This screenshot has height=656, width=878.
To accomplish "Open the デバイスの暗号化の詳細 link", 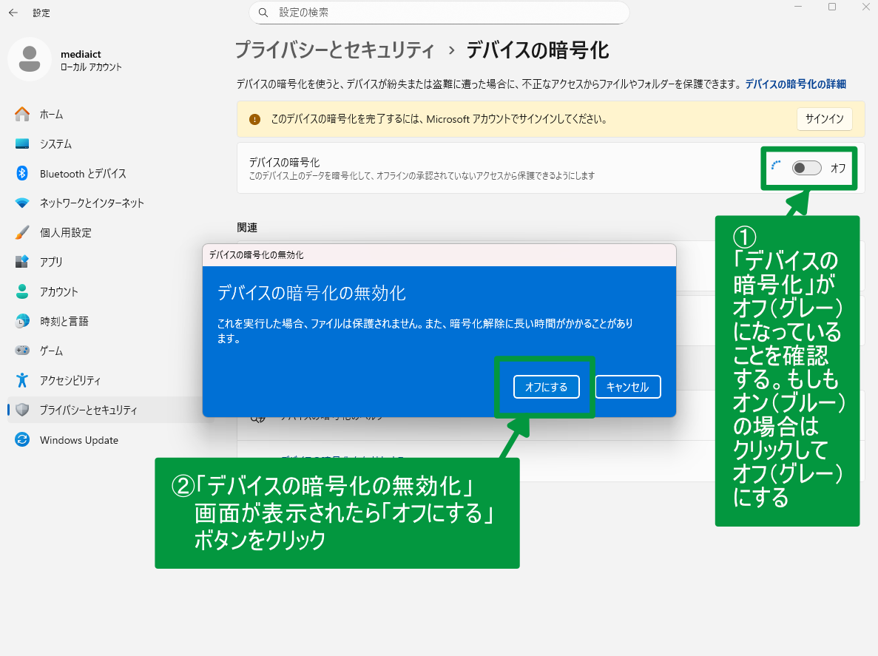I will tap(795, 84).
